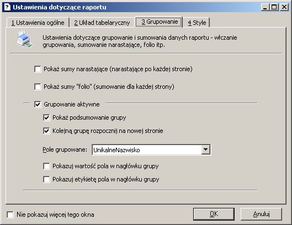292x225 pixels.
Task: Enable Pokaż sumy "folio" checkbox
Action: (38, 87)
